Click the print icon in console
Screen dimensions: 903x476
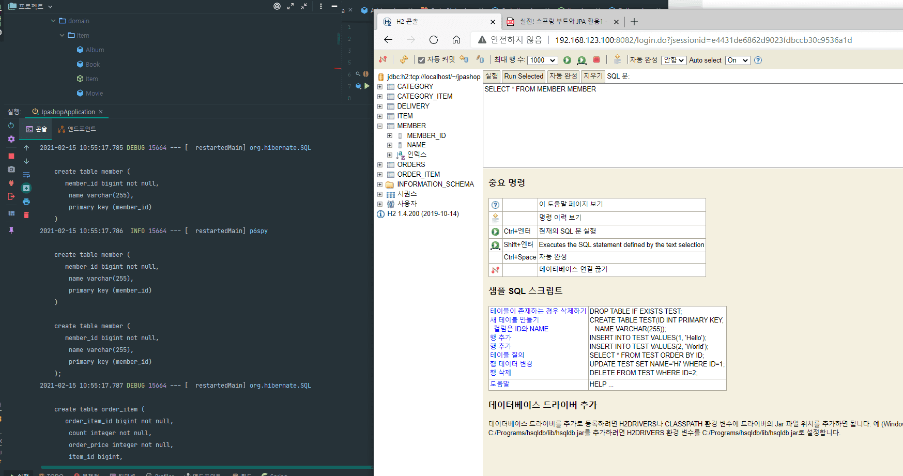click(26, 202)
